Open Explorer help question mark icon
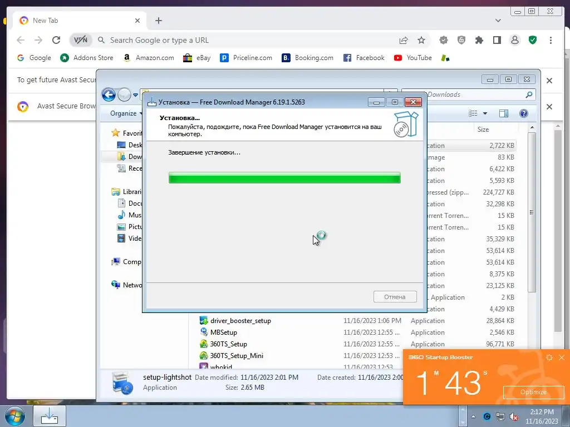 coord(523,113)
